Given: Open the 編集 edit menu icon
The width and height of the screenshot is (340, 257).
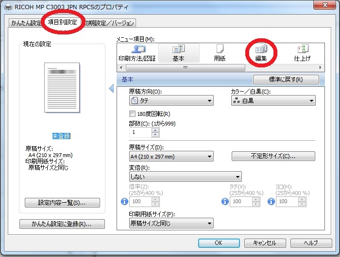Looking at the screenshot, I should click(261, 53).
